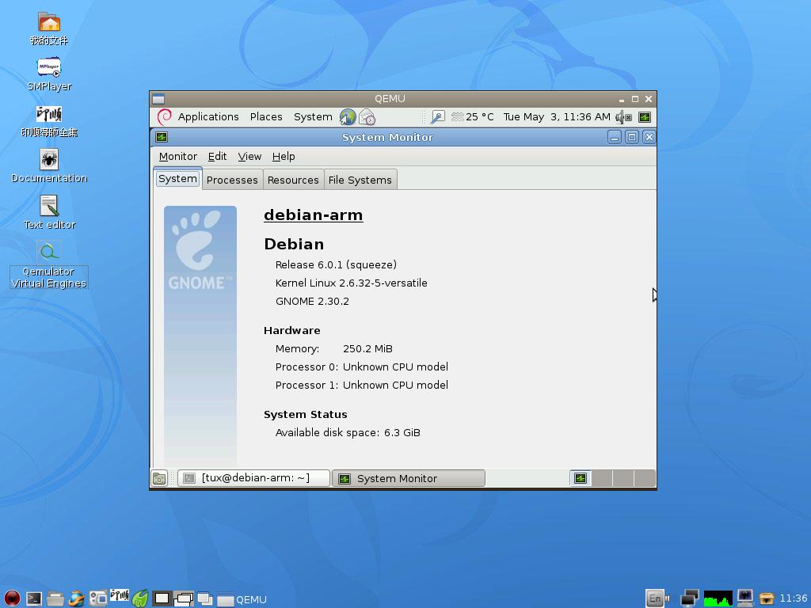Select the third workspace in guest switcher
The width and height of the screenshot is (811, 608).
click(623, 478)
